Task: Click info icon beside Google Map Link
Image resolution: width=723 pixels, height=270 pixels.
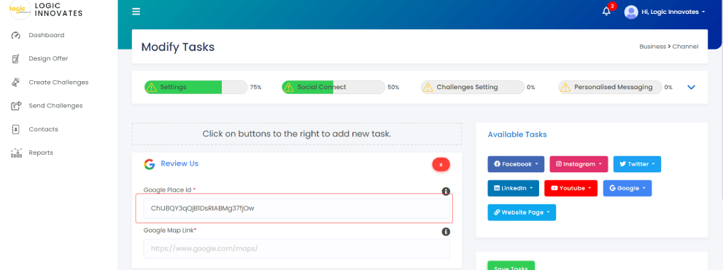Action: point(446,232)
